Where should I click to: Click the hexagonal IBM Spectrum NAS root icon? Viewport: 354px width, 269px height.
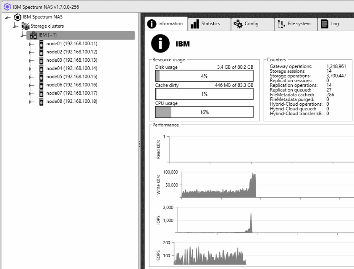(x=17, y=17)
